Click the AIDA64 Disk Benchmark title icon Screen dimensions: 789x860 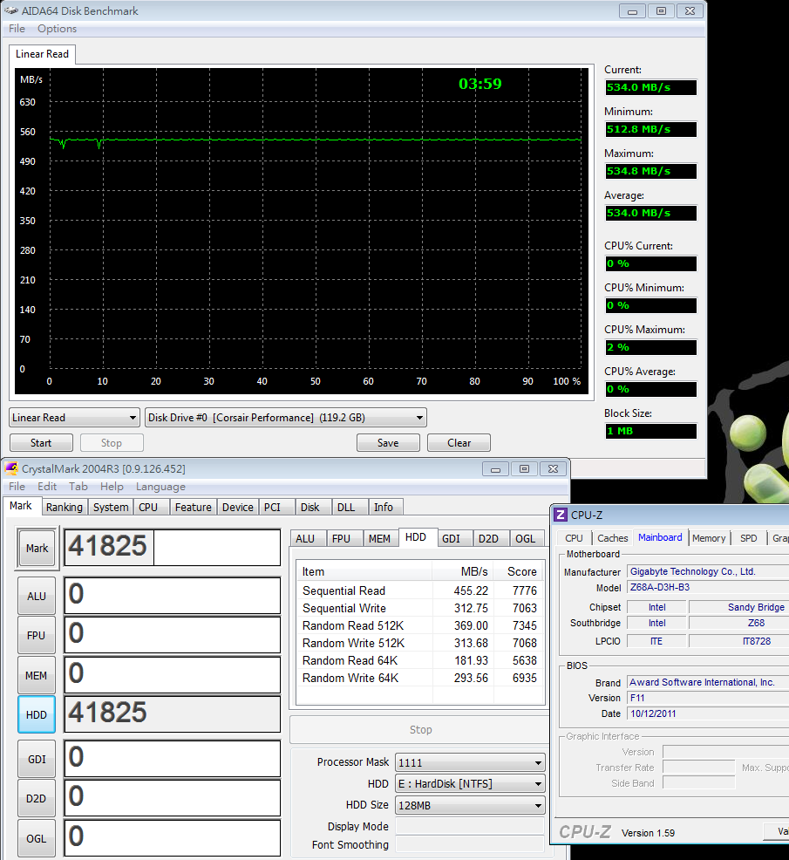[x=11, y=11]
